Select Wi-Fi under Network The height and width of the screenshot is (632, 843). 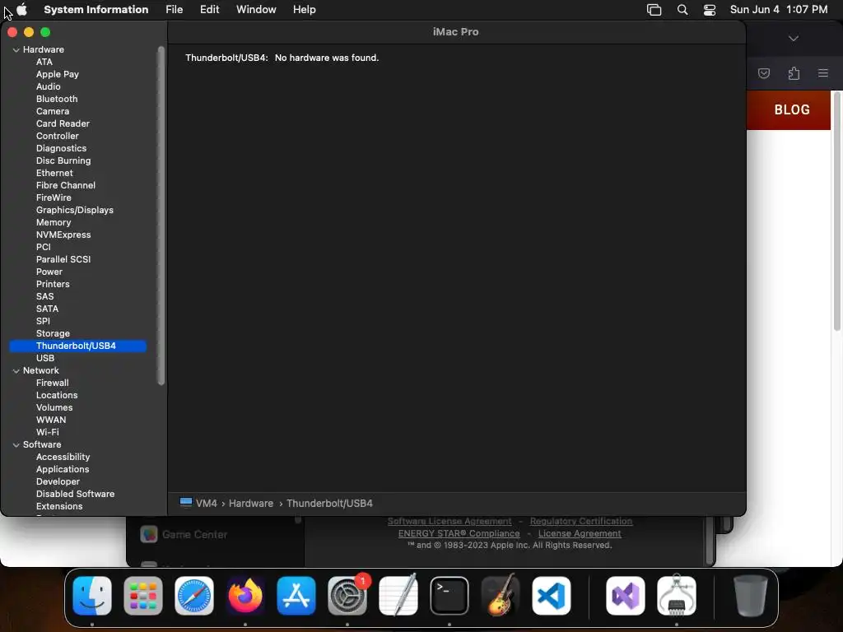(x=47, y=432)
